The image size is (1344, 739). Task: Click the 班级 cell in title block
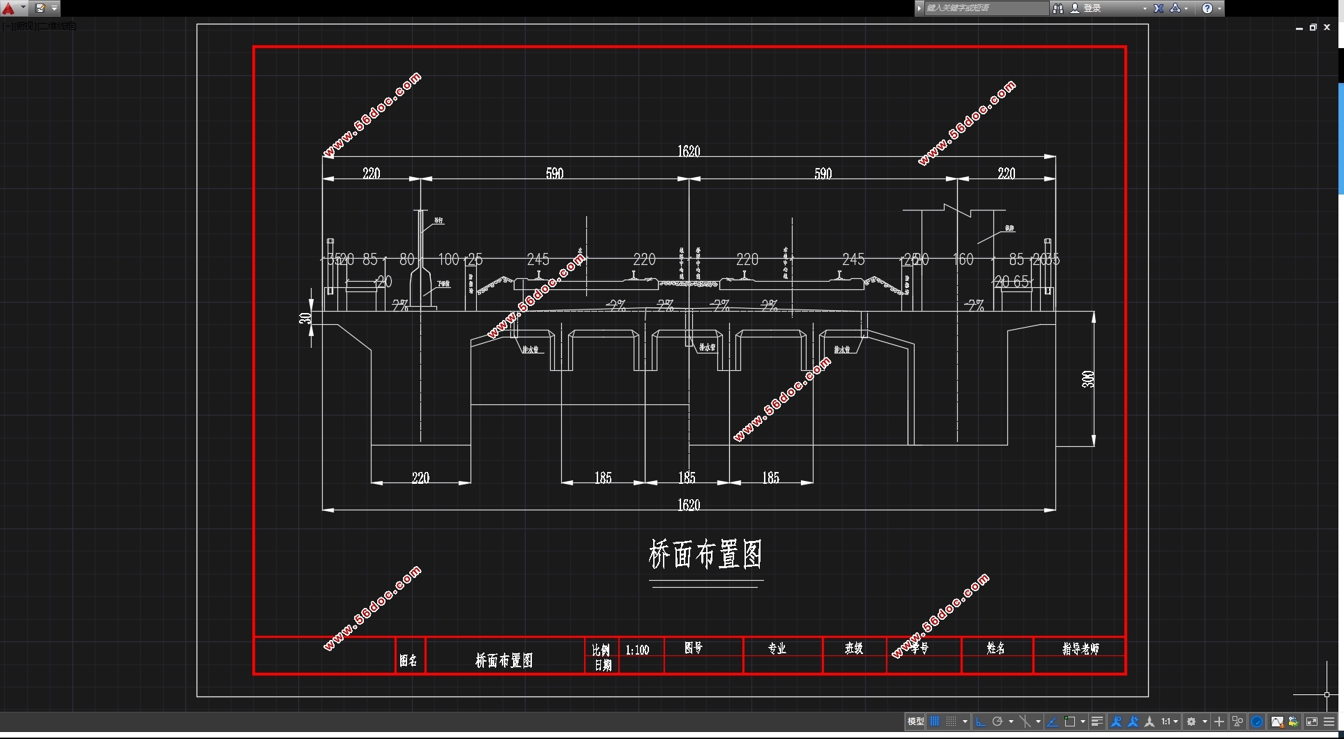854,648
